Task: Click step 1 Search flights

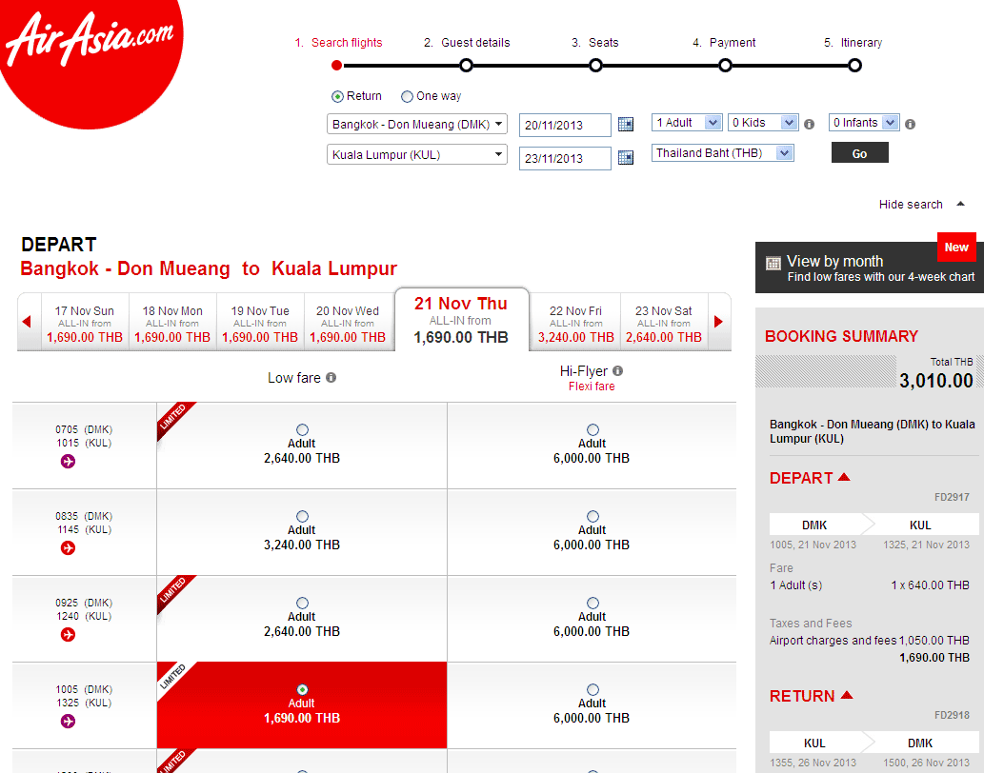Action: click(338, 43)
